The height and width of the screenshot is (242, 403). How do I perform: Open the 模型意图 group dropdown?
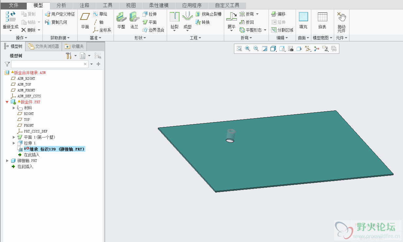point(322,38)
